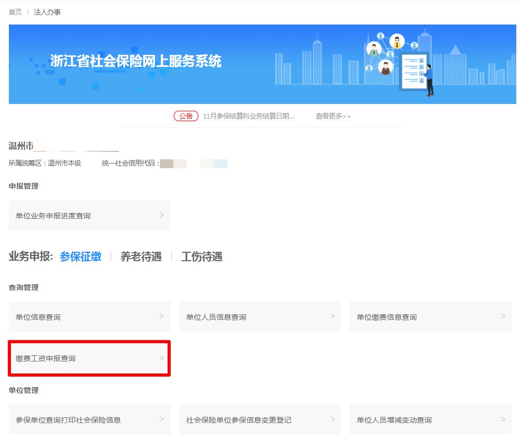Screen dimensions: 521x444
Task: Click the 首页 breadcrumb link
Action: coord(15,12)
